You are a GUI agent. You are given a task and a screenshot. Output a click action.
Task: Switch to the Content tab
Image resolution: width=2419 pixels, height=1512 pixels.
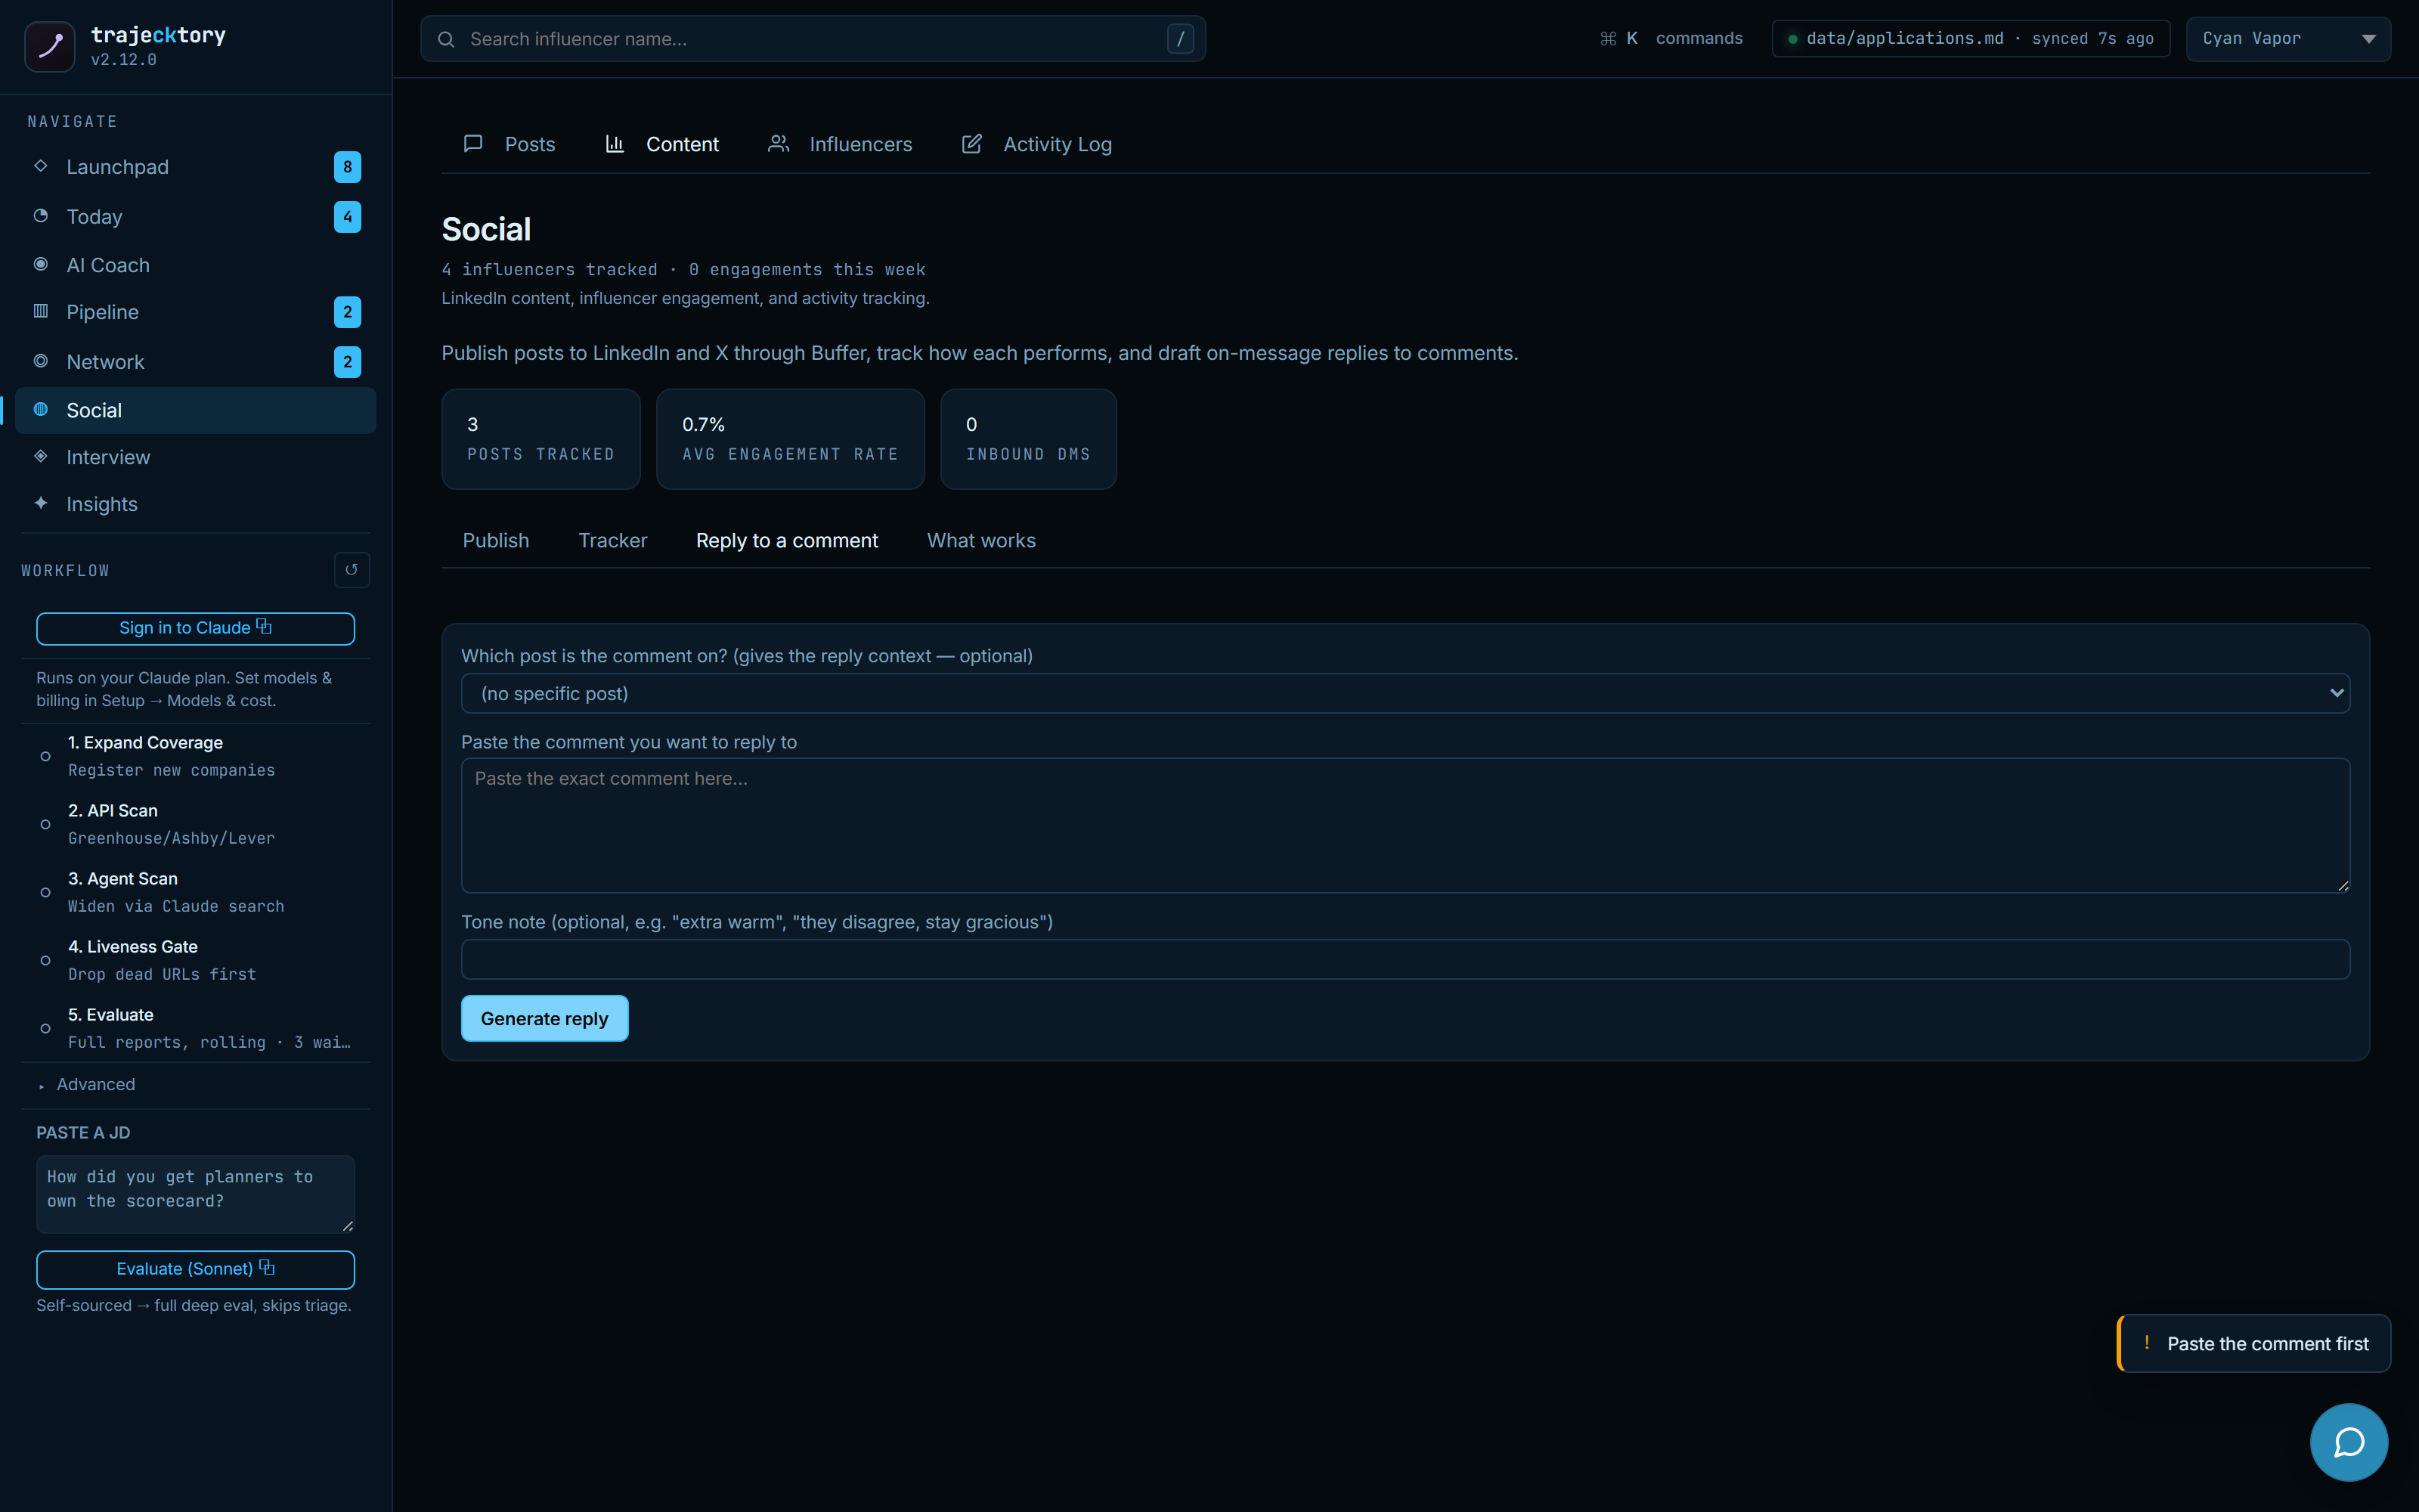tap(661, 144)
